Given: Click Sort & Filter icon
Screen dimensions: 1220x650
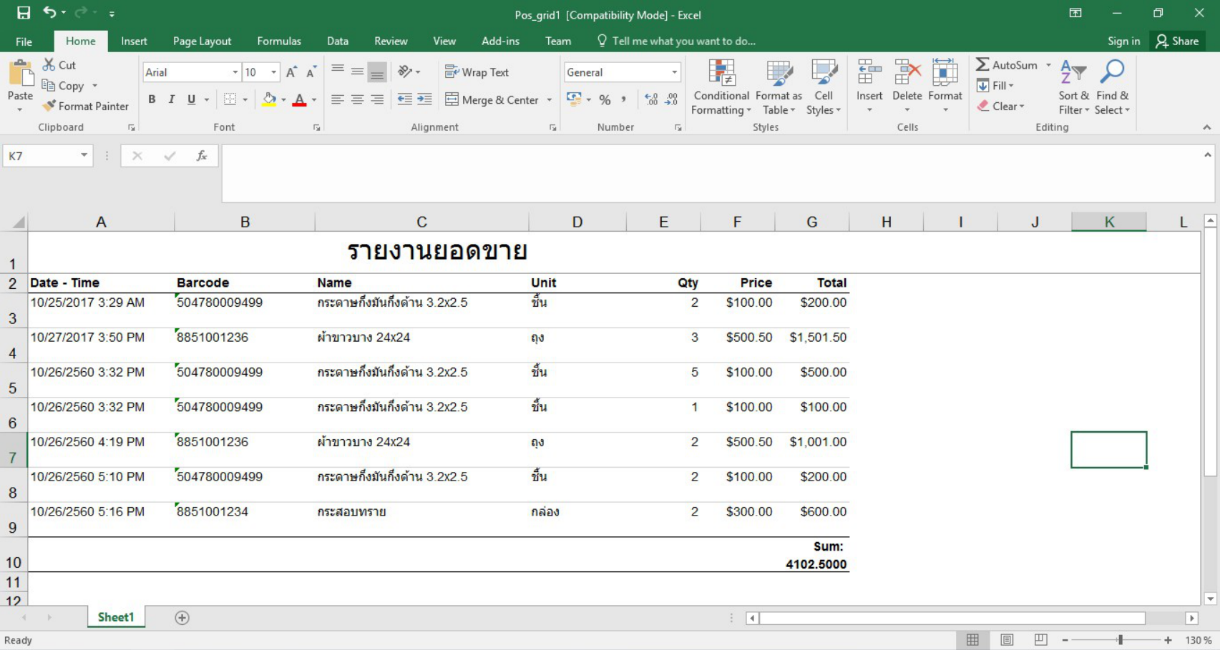Looking at the screenshot, I should click(x=1073, y=72).
